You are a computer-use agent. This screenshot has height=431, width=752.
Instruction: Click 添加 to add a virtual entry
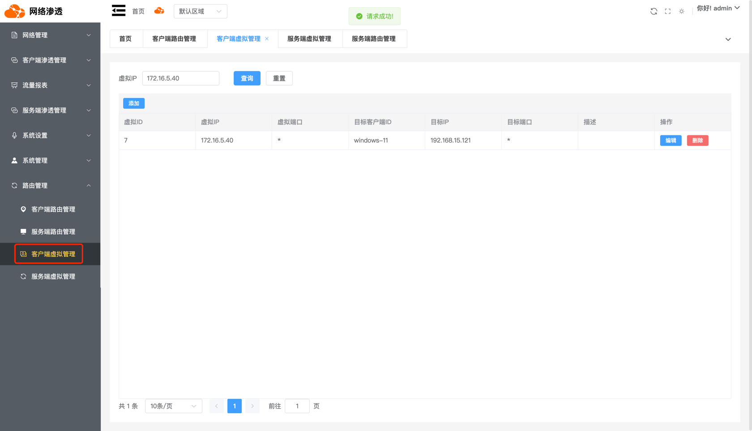pos(133,103)
